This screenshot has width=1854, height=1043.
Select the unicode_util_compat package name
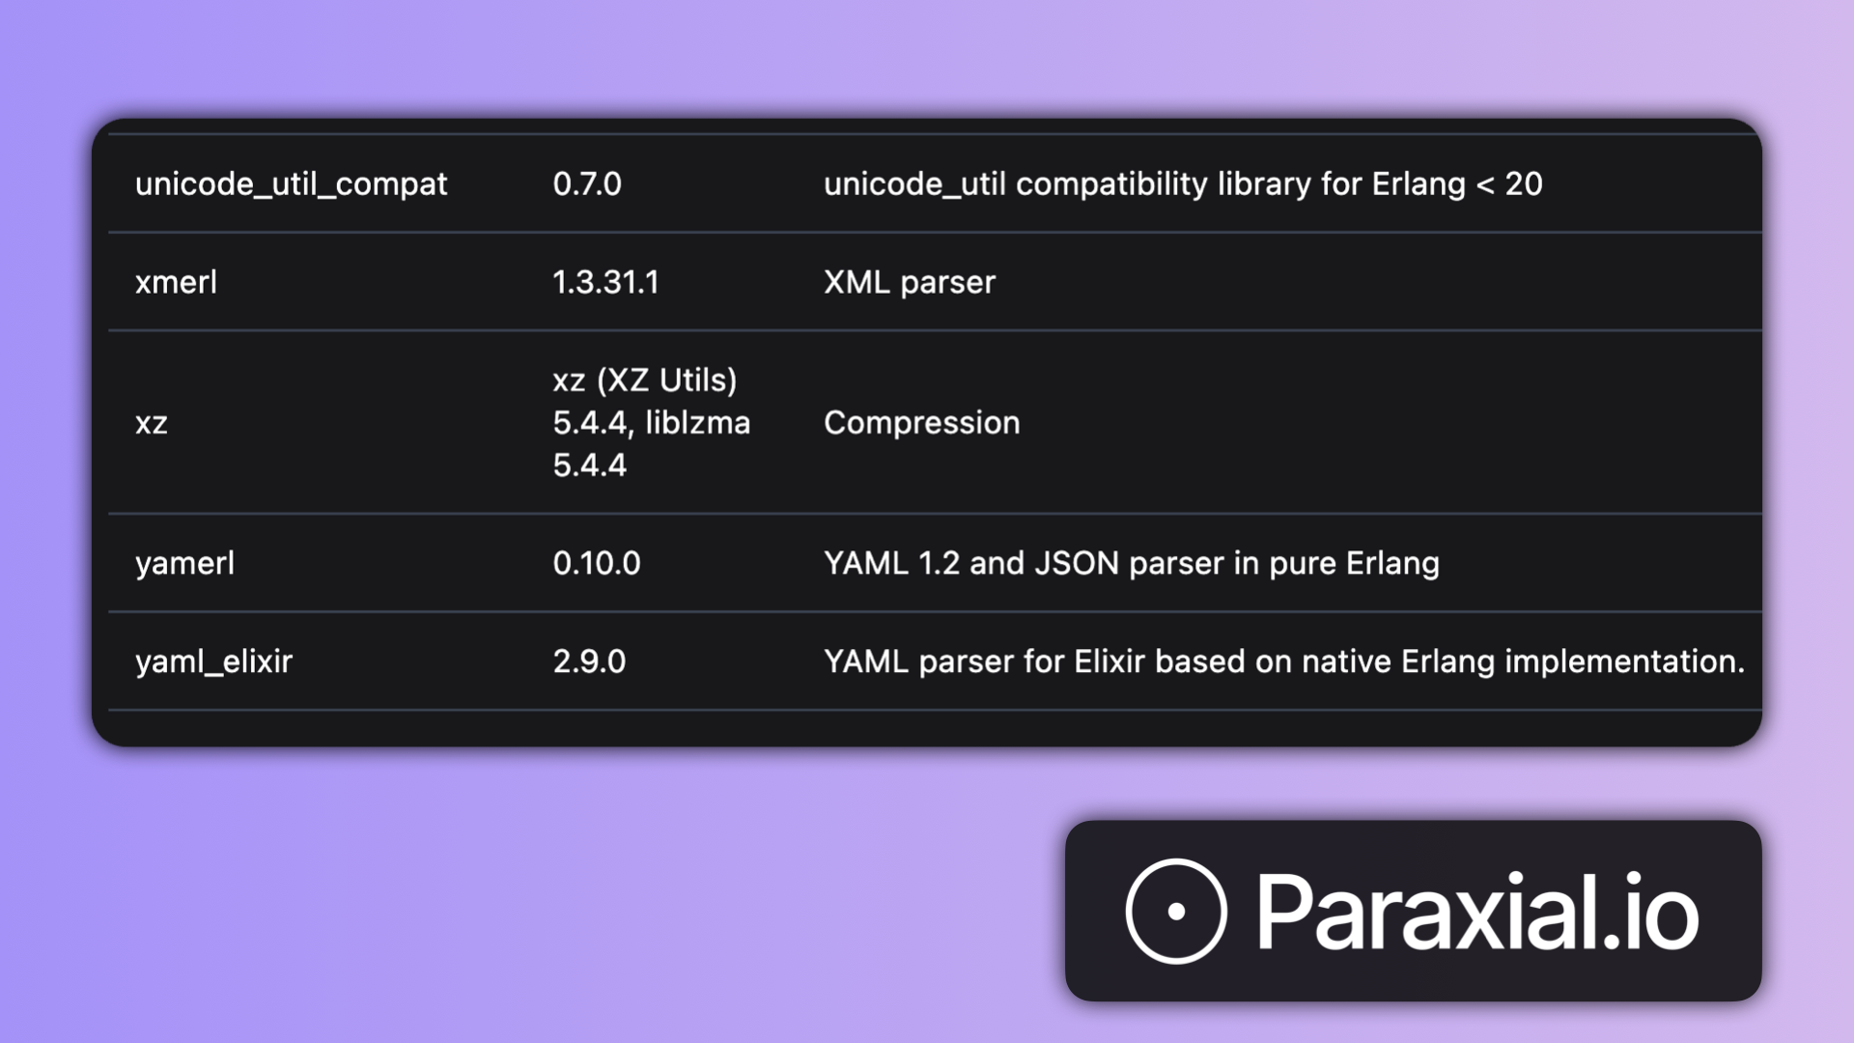(291, 183)
